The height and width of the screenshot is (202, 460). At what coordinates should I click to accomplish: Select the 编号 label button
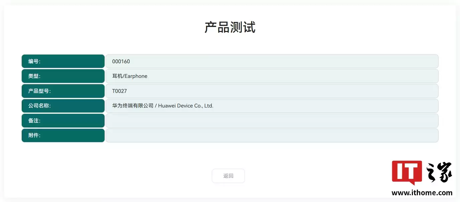pyautogui.click(x=63, y=61)
